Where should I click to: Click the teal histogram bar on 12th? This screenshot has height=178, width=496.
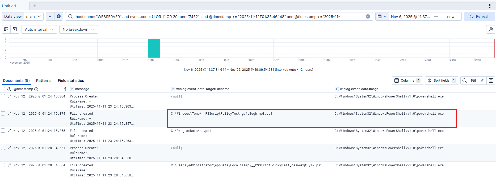click(154, 48)
